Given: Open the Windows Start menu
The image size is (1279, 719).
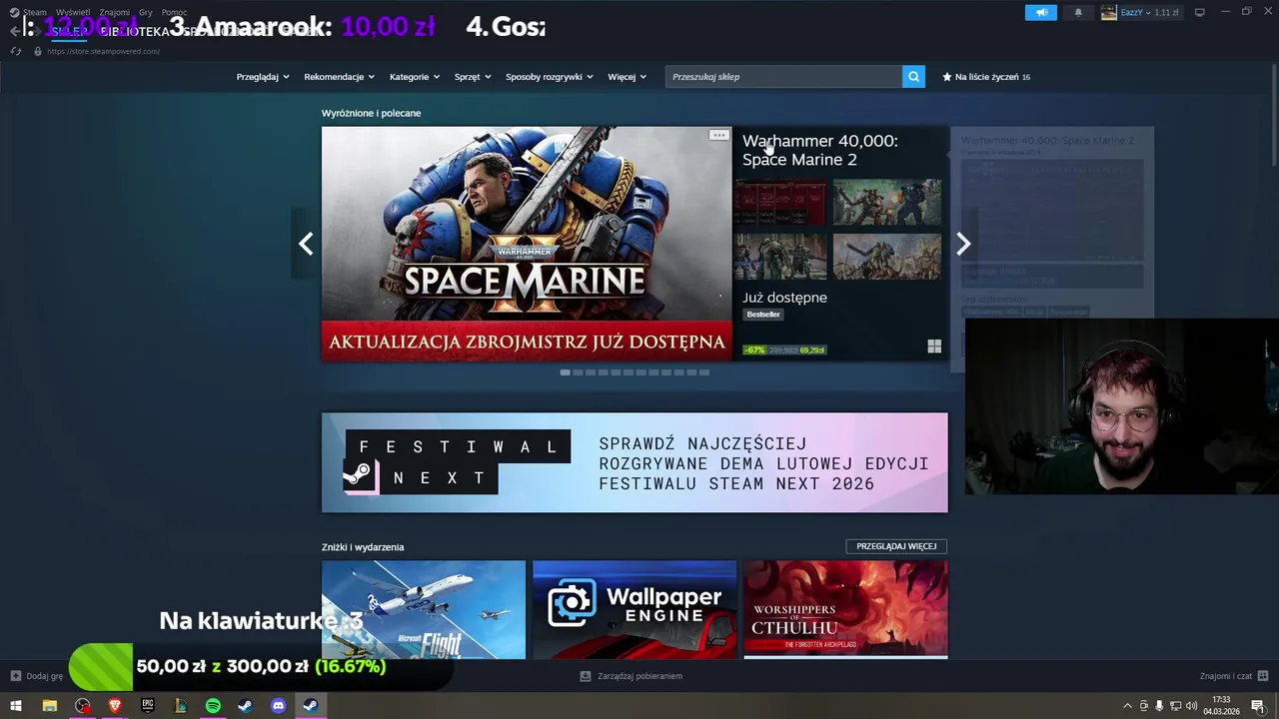Looking at the screenshot, I should coord(16,706).
